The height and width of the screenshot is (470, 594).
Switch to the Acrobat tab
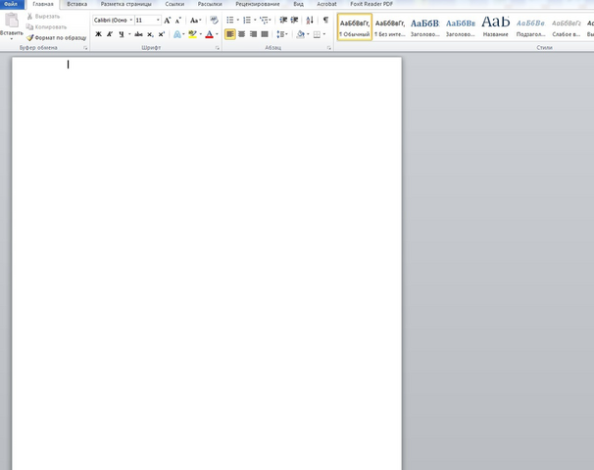point(326,4)
